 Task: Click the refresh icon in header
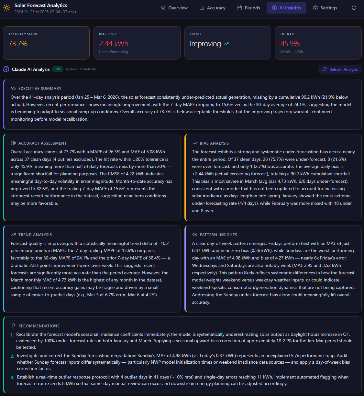[x=354, y=8]
